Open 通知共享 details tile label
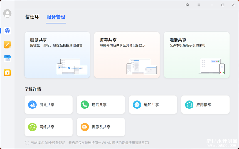The height and width of the screenshot is (149, 239). [x=151, y=105]
